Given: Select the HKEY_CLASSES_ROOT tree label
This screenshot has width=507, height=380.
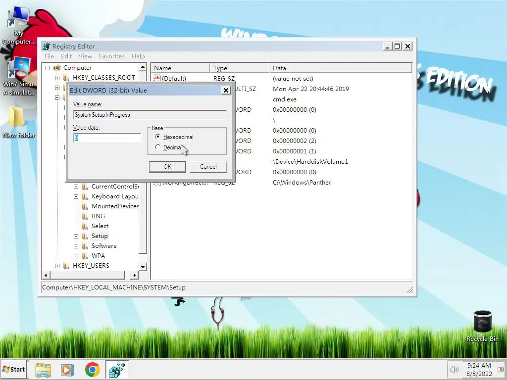Looking at the screenshot, I should tap(104, 78).
